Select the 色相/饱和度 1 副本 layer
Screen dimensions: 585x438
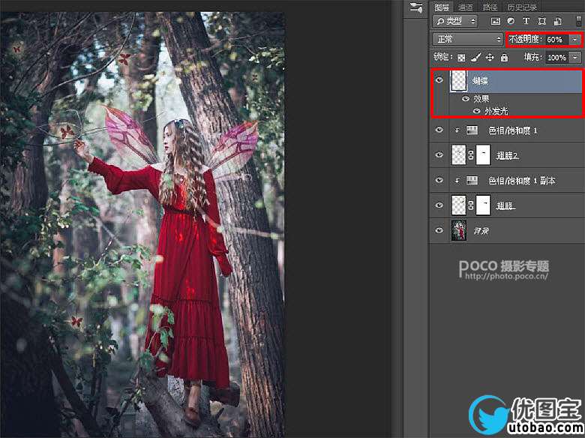pyautogui.click(x=521, y=181)
